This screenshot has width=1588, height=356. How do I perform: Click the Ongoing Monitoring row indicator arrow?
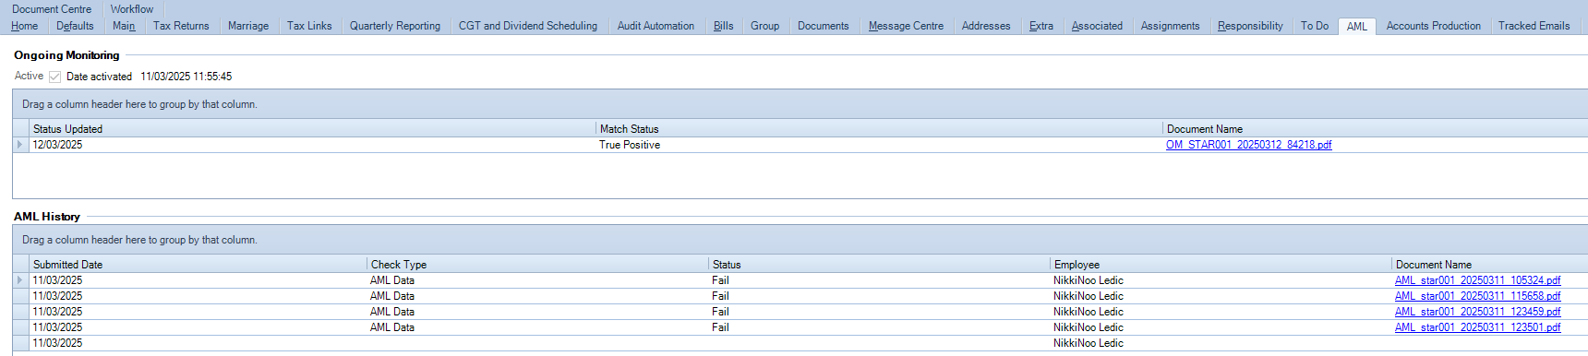(x=20, y=145)
